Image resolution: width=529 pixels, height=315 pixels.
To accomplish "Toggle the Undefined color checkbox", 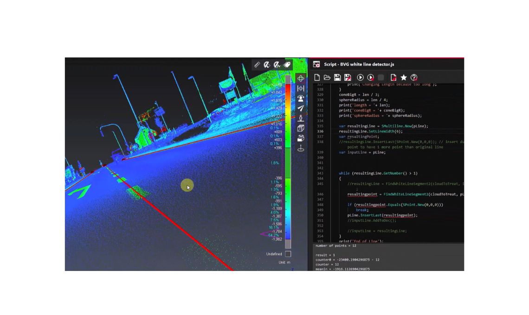I will tap(289, 254).
